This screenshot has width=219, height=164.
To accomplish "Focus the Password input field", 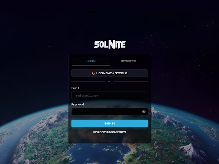I will [109, 112].
